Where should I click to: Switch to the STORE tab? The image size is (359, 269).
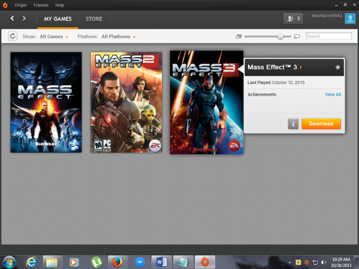[x=94, y=19]
